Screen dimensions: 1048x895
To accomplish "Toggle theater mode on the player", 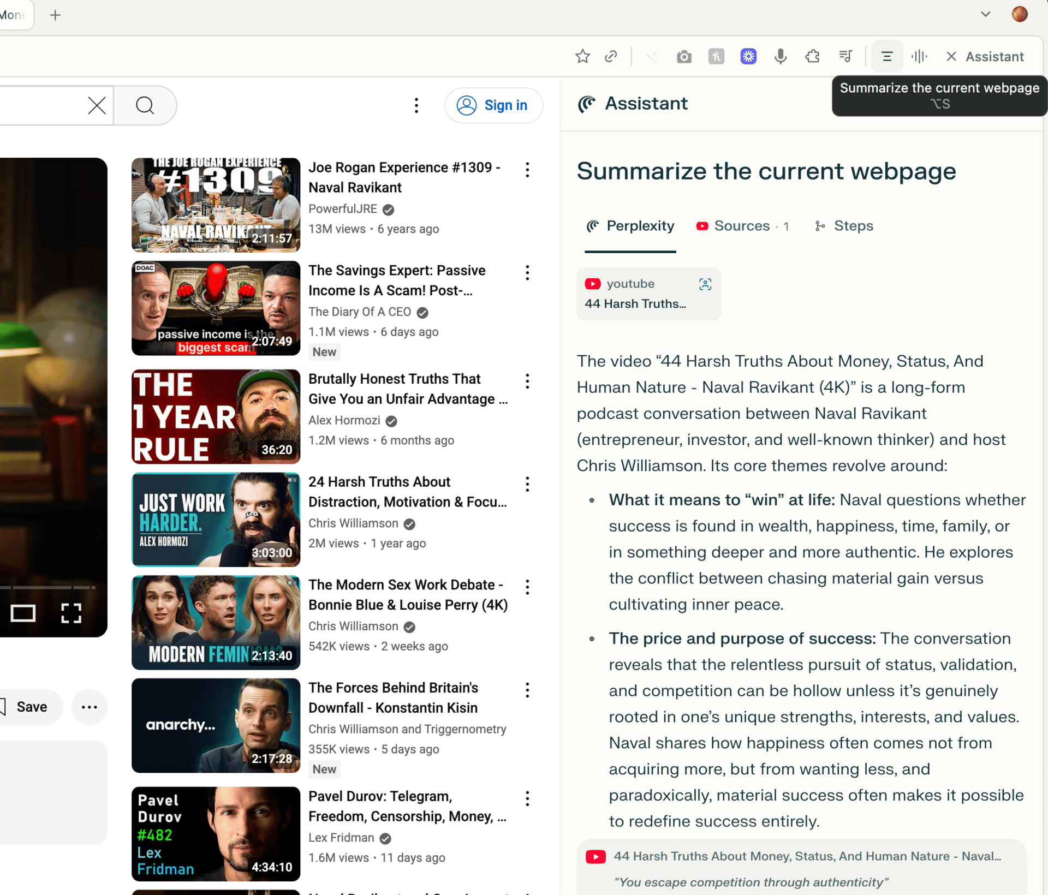I will click(23, 613).
